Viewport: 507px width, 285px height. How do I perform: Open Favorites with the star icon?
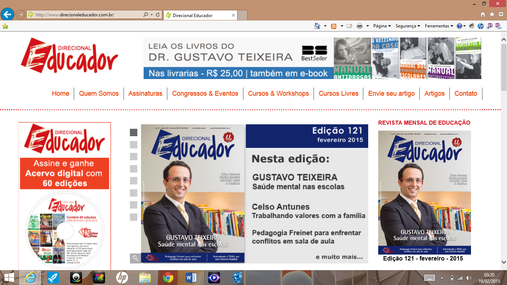pos(492,14)
